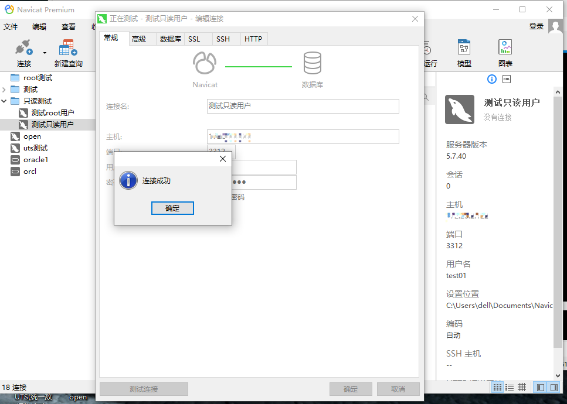This screenshot has height=404, width=567.
Task: Click the Navicat logo in connection diagram
Action: point(205,63)
